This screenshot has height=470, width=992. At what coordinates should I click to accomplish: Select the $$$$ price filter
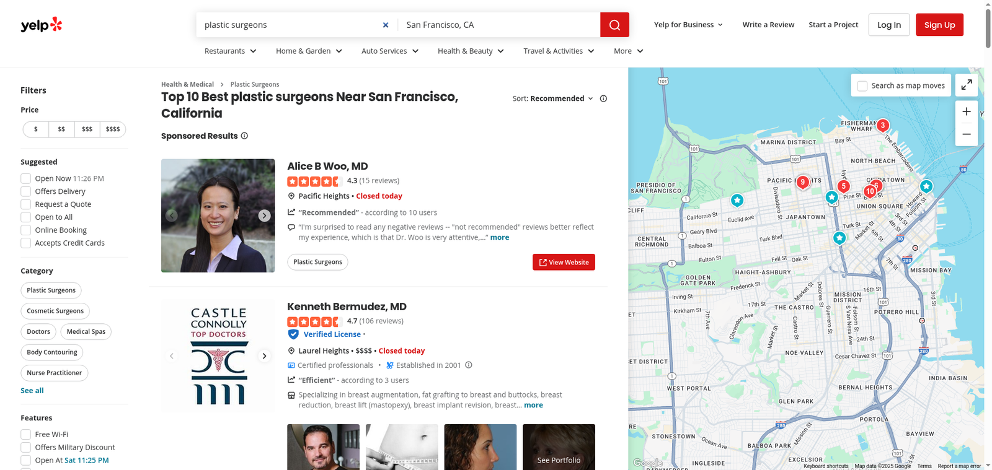(x=113, y=129)
